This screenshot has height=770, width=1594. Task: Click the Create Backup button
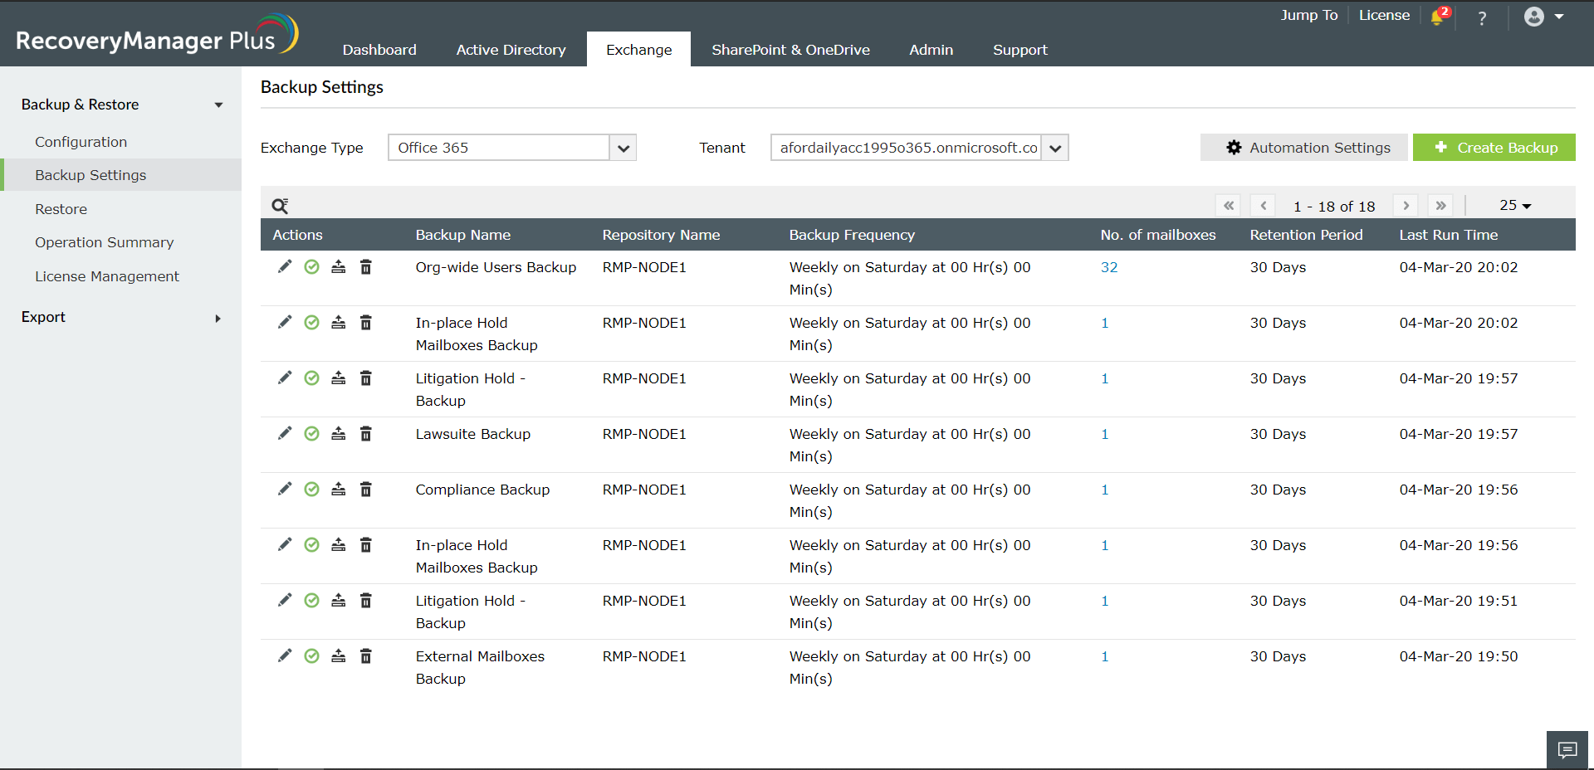pos(1494,148)
